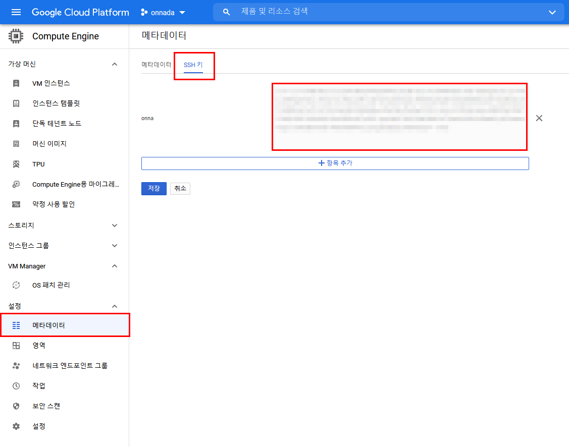Click the 설정 gear icon

coord(16,426)
